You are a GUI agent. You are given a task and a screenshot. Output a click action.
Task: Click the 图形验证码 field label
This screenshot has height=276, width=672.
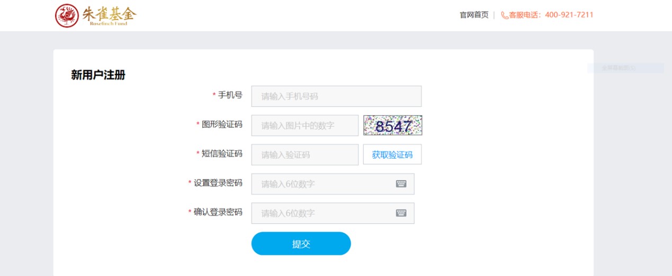[x=222, y=124]
